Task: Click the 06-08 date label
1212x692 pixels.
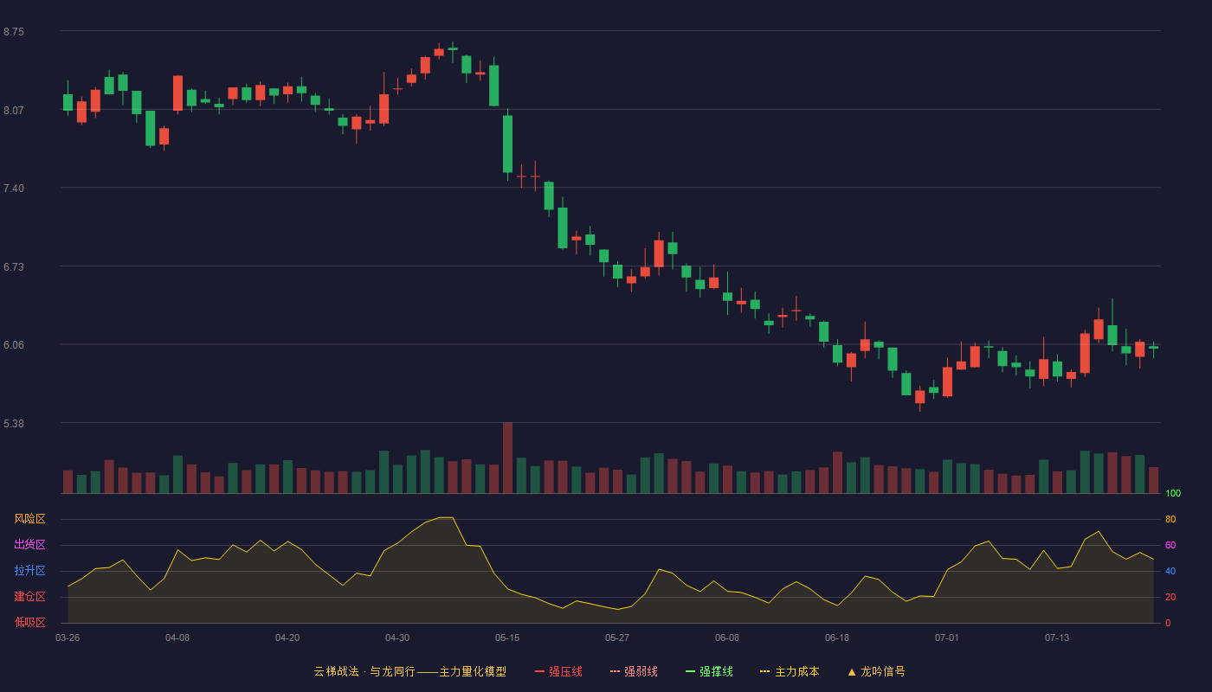Action: point(727,638)
